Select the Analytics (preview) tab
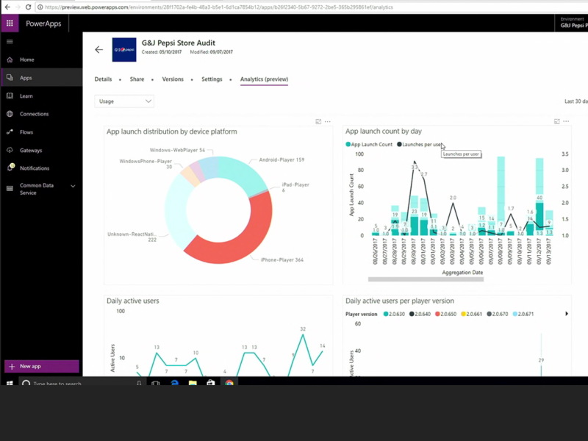The width and height of the screenshot is (588, 441). [x=264, y=79]
